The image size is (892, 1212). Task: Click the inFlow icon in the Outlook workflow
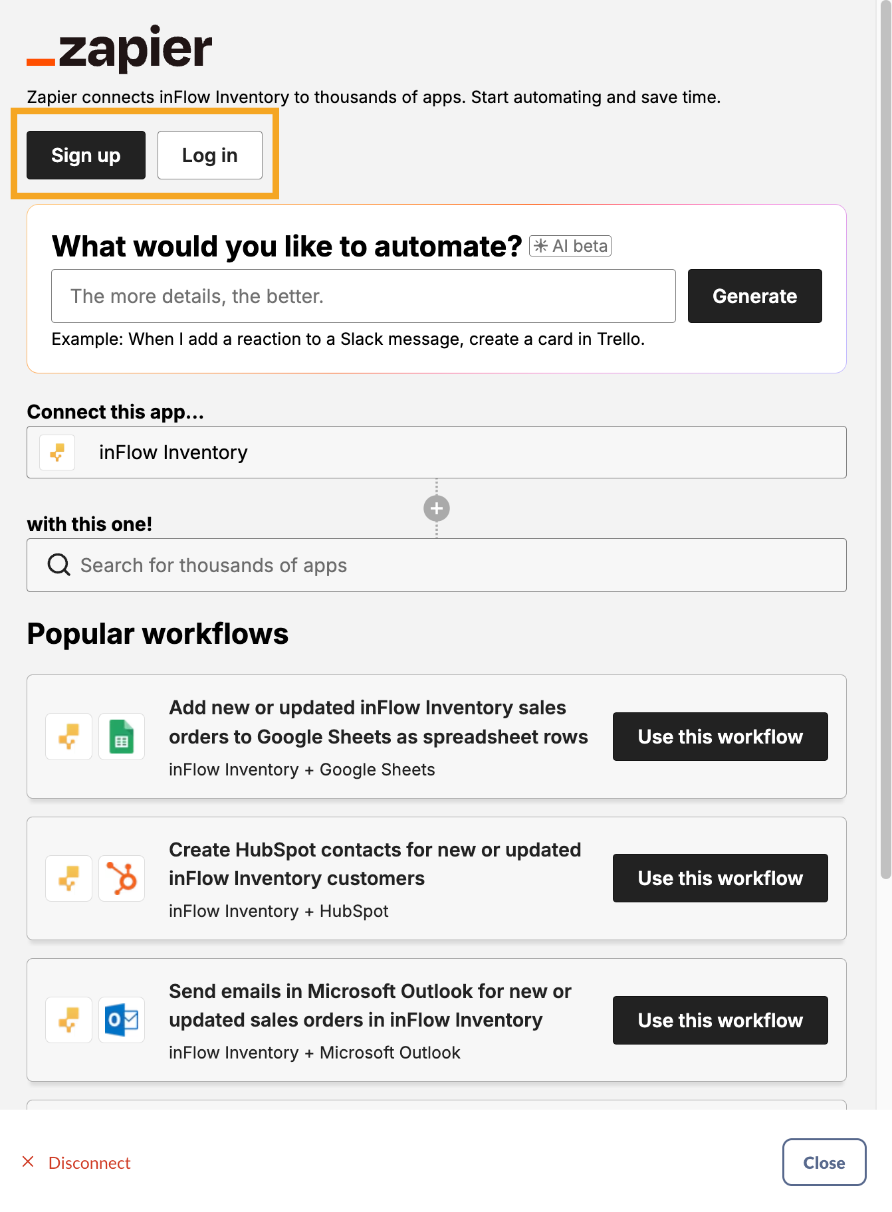[x=68, y=1020]
